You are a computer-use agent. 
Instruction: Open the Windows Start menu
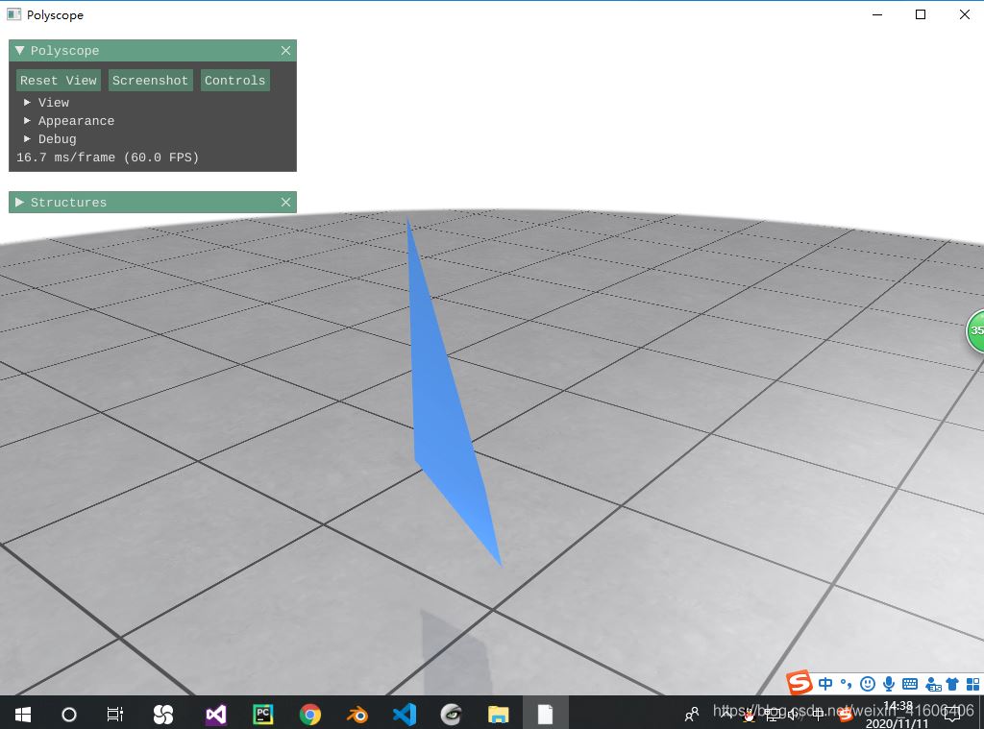coord(21,714)
